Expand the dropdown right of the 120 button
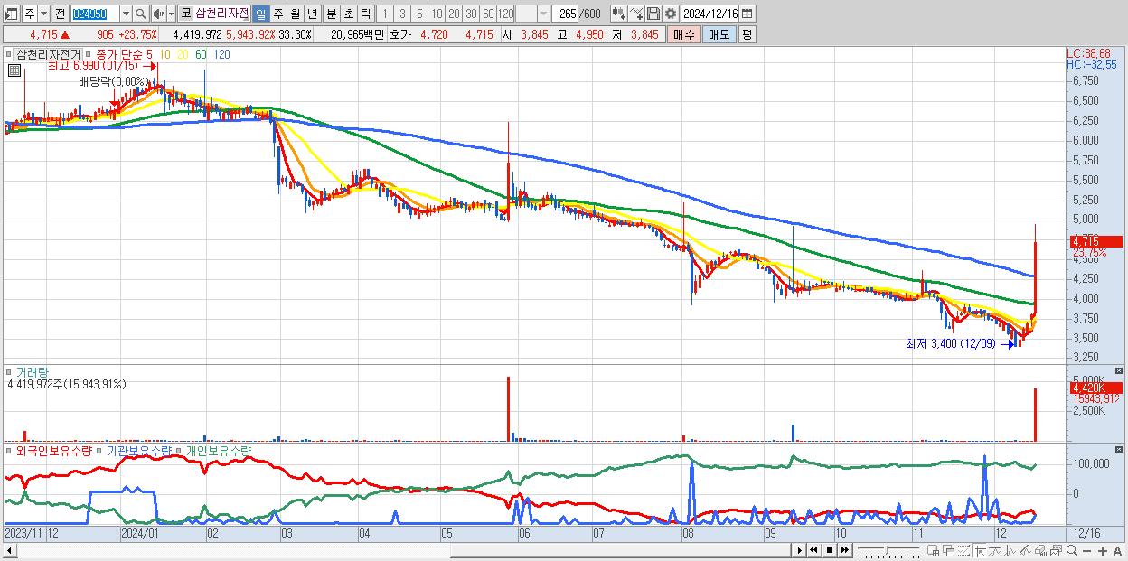 pos(543,14)
